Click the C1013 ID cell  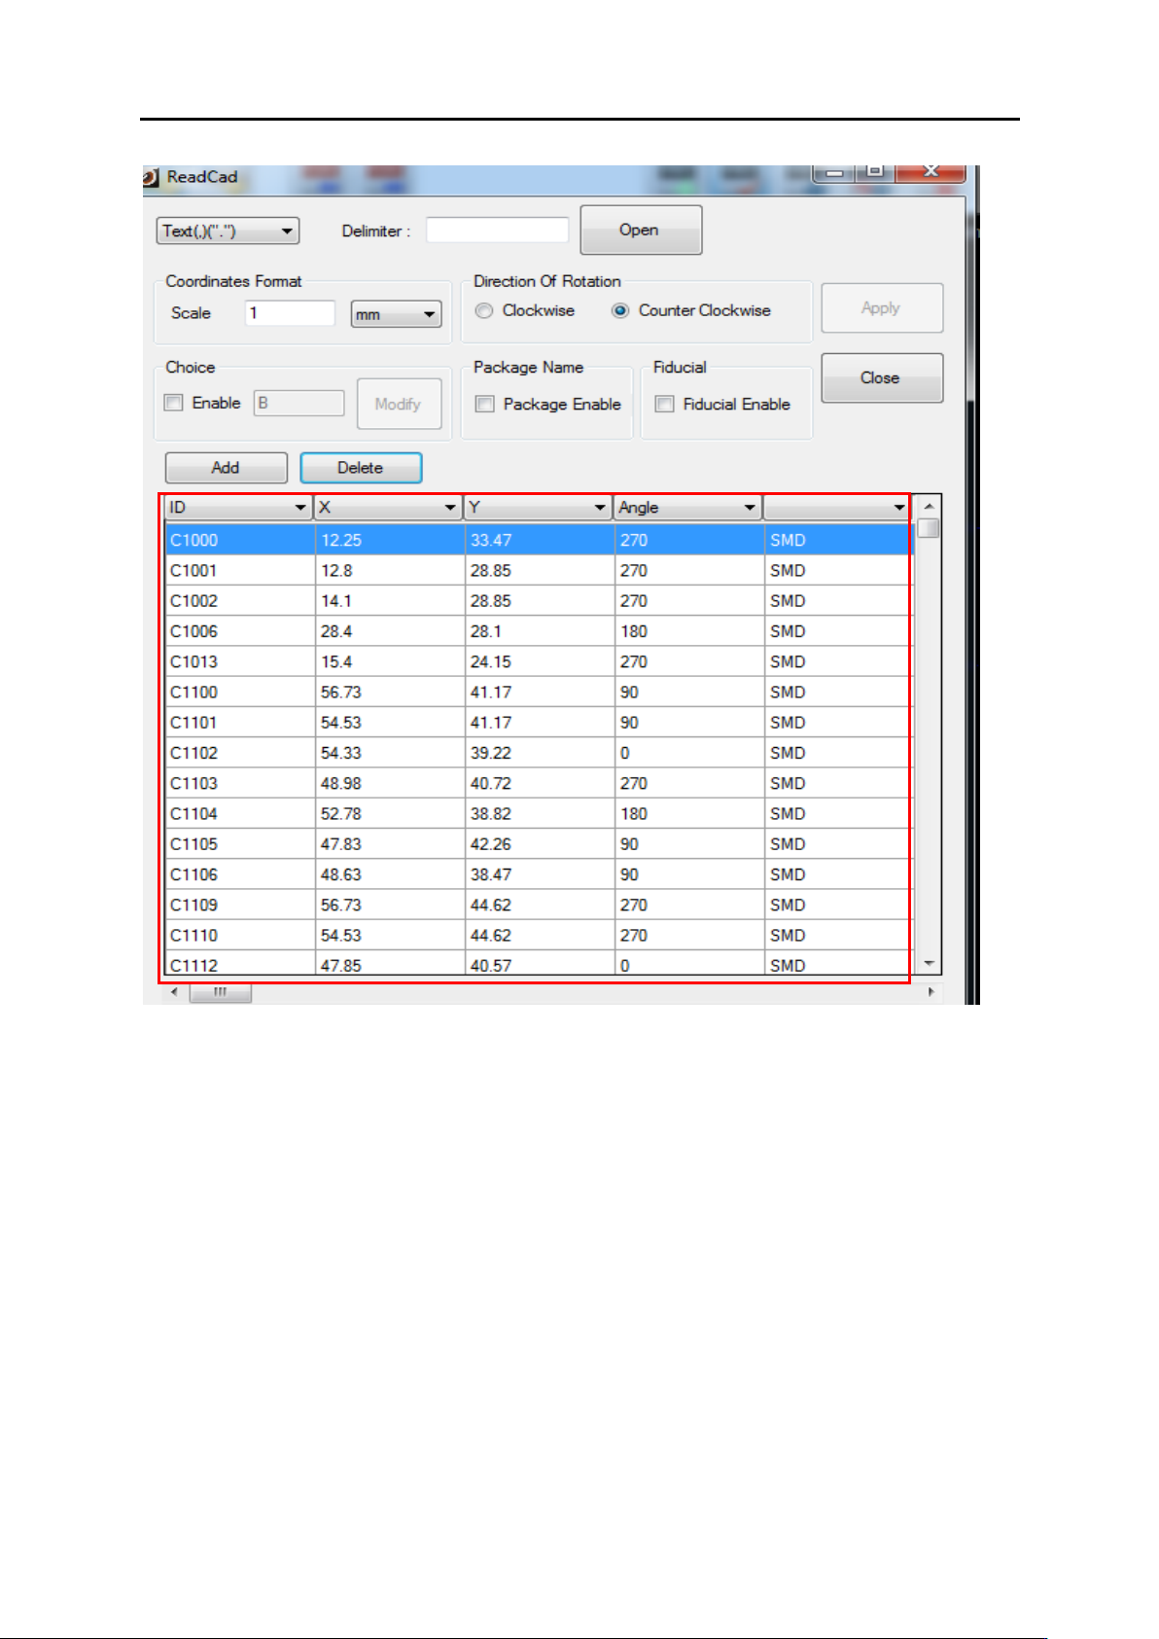(240, 661)
